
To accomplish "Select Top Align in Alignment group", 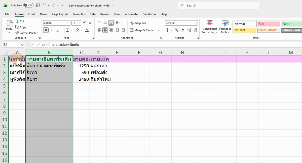I will [99, 23].
